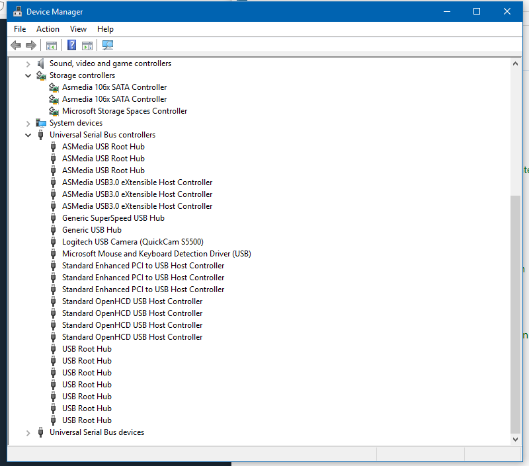This screenshot has width=529, height=466.
Task: Select Microsoft Mouse and Keyboard Detection Driver (USB)
Action: [157, 254]
